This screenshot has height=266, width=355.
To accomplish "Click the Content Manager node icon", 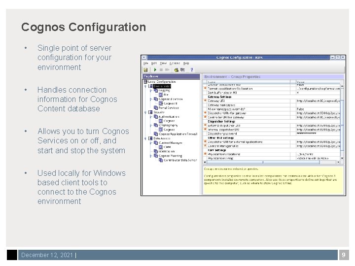I will (x=156, y=143).
